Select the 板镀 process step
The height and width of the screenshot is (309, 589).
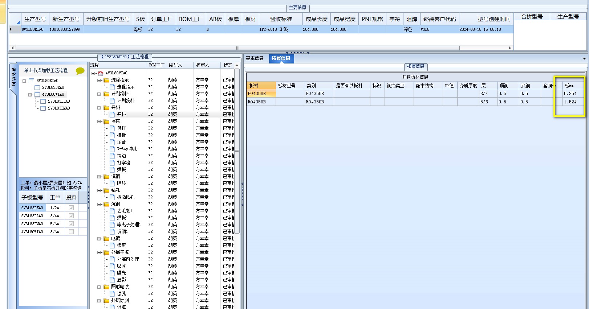coord(121,245)
